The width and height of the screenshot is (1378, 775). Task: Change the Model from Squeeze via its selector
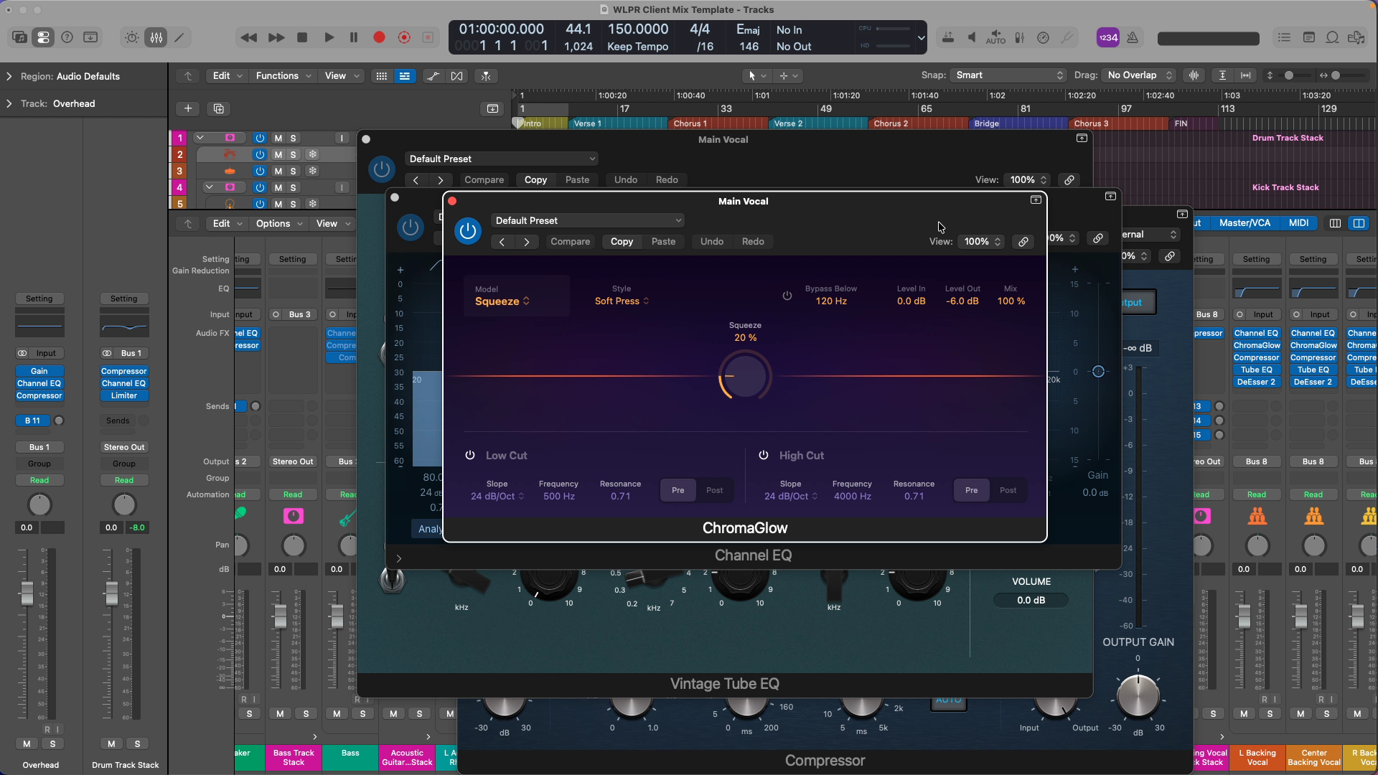(502, 301)
